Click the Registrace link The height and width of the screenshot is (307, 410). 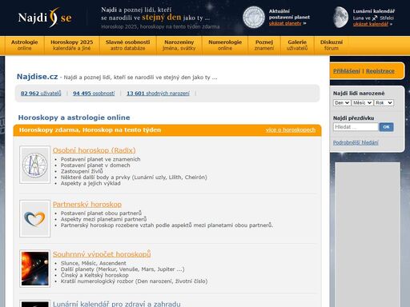click(x=380, y=71)
